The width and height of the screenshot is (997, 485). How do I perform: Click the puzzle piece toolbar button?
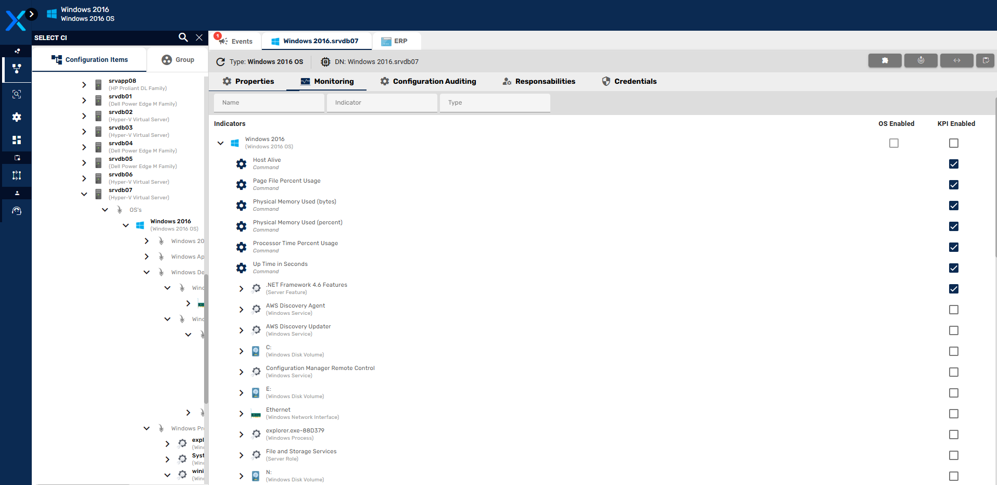tap(885, 61)
